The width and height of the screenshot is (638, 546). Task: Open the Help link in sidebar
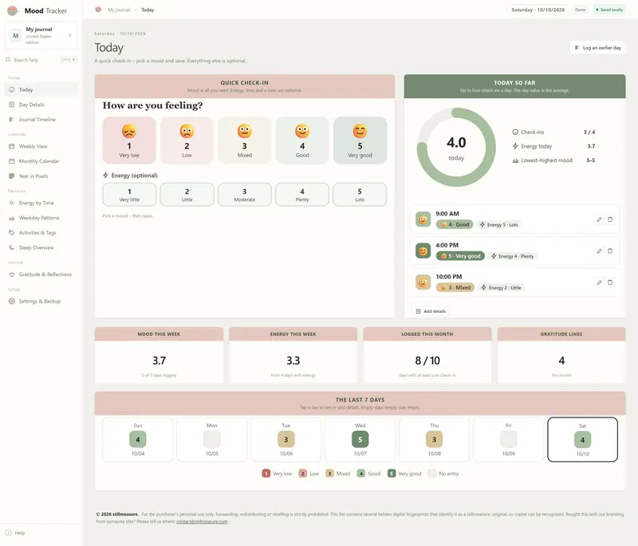tap(15, 532)
